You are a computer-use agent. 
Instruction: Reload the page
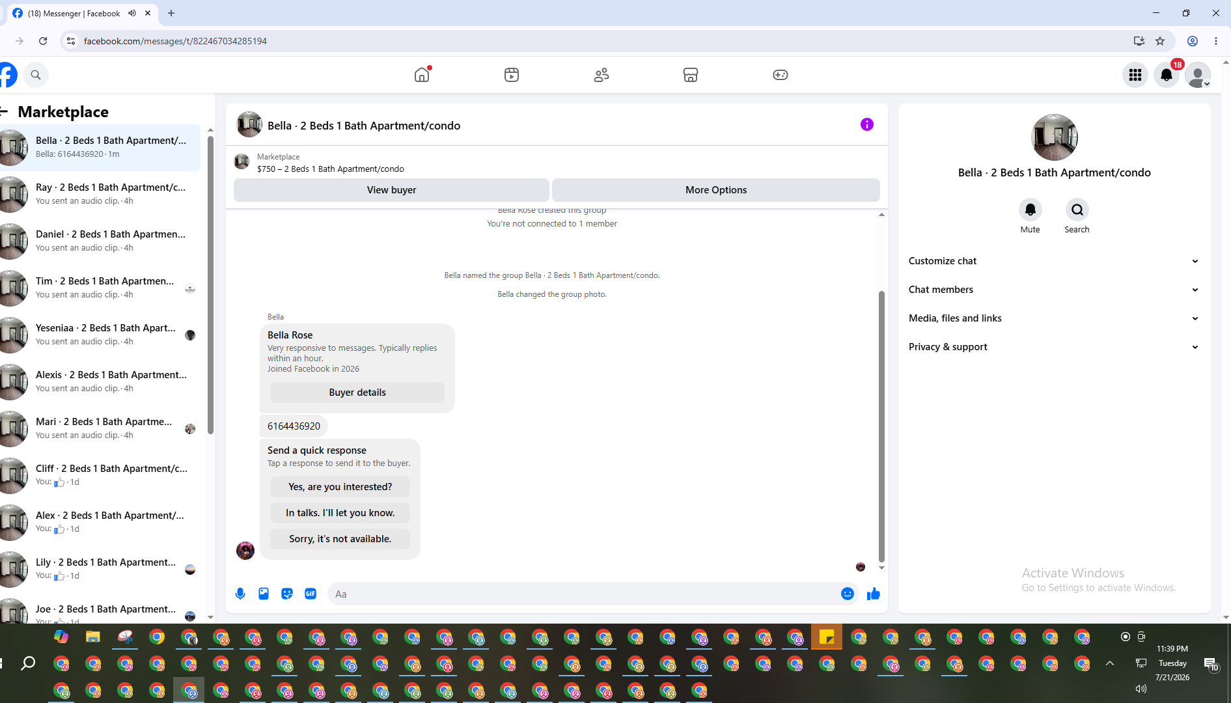click(x=43, y=41)
